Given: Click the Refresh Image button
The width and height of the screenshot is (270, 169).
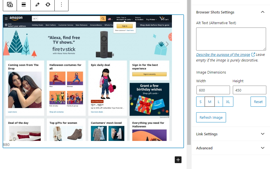Looking at the screenshot, I should coord(211,117).
